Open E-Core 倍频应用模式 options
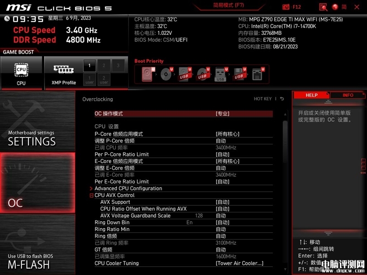The height and width of the screenshot is (275, 367). (x=183, y=161)
